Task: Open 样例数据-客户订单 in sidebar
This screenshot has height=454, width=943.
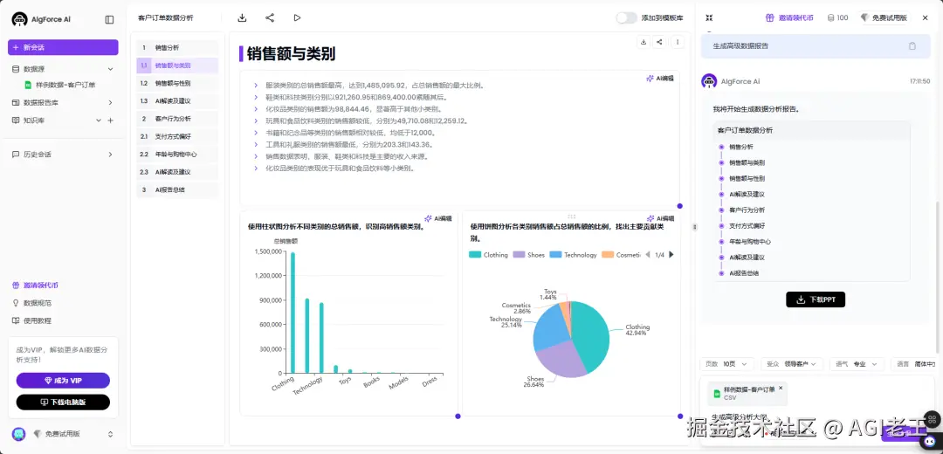Action: (x=60, y=86)
